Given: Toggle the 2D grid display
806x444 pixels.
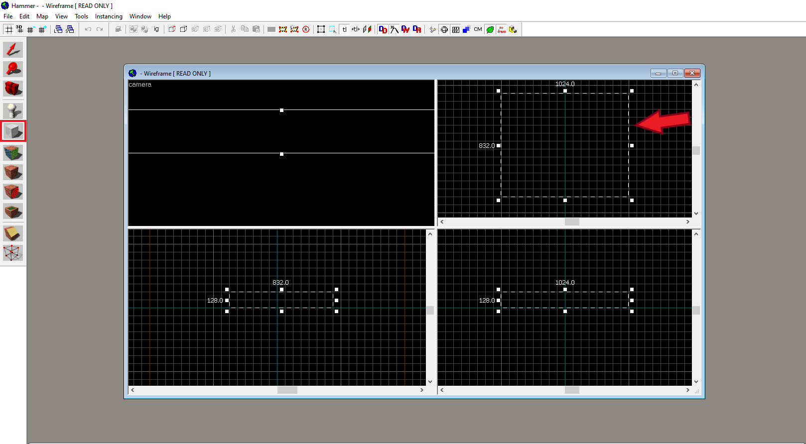Looking at the screenshot, I should point(8,29).
